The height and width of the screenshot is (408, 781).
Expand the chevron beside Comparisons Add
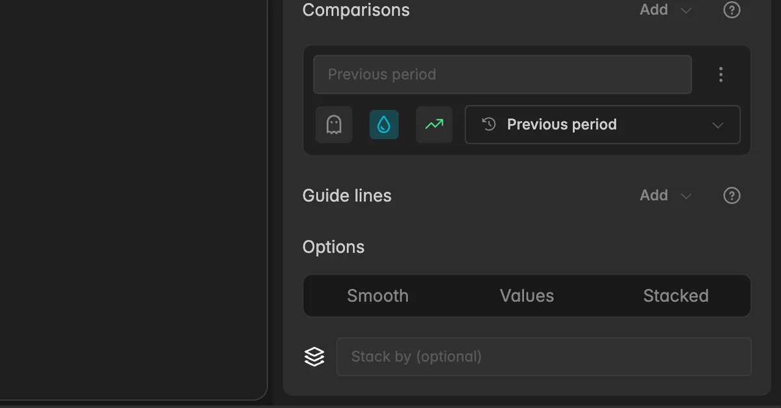686,10
